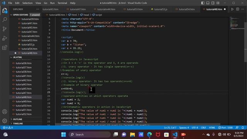The height and width of the screenshot is (139, 247).
Task: Open Microsoft Store from taskbar
Action: (166, 135)
